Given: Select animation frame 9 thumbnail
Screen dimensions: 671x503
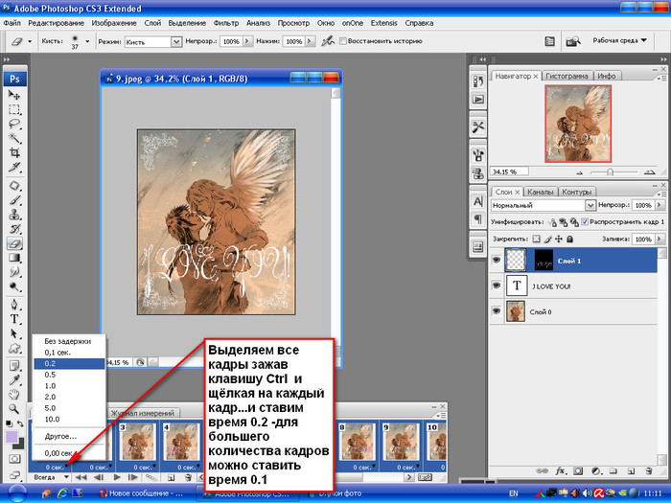Looking at the screenshot, I should (x=401, y=442).
